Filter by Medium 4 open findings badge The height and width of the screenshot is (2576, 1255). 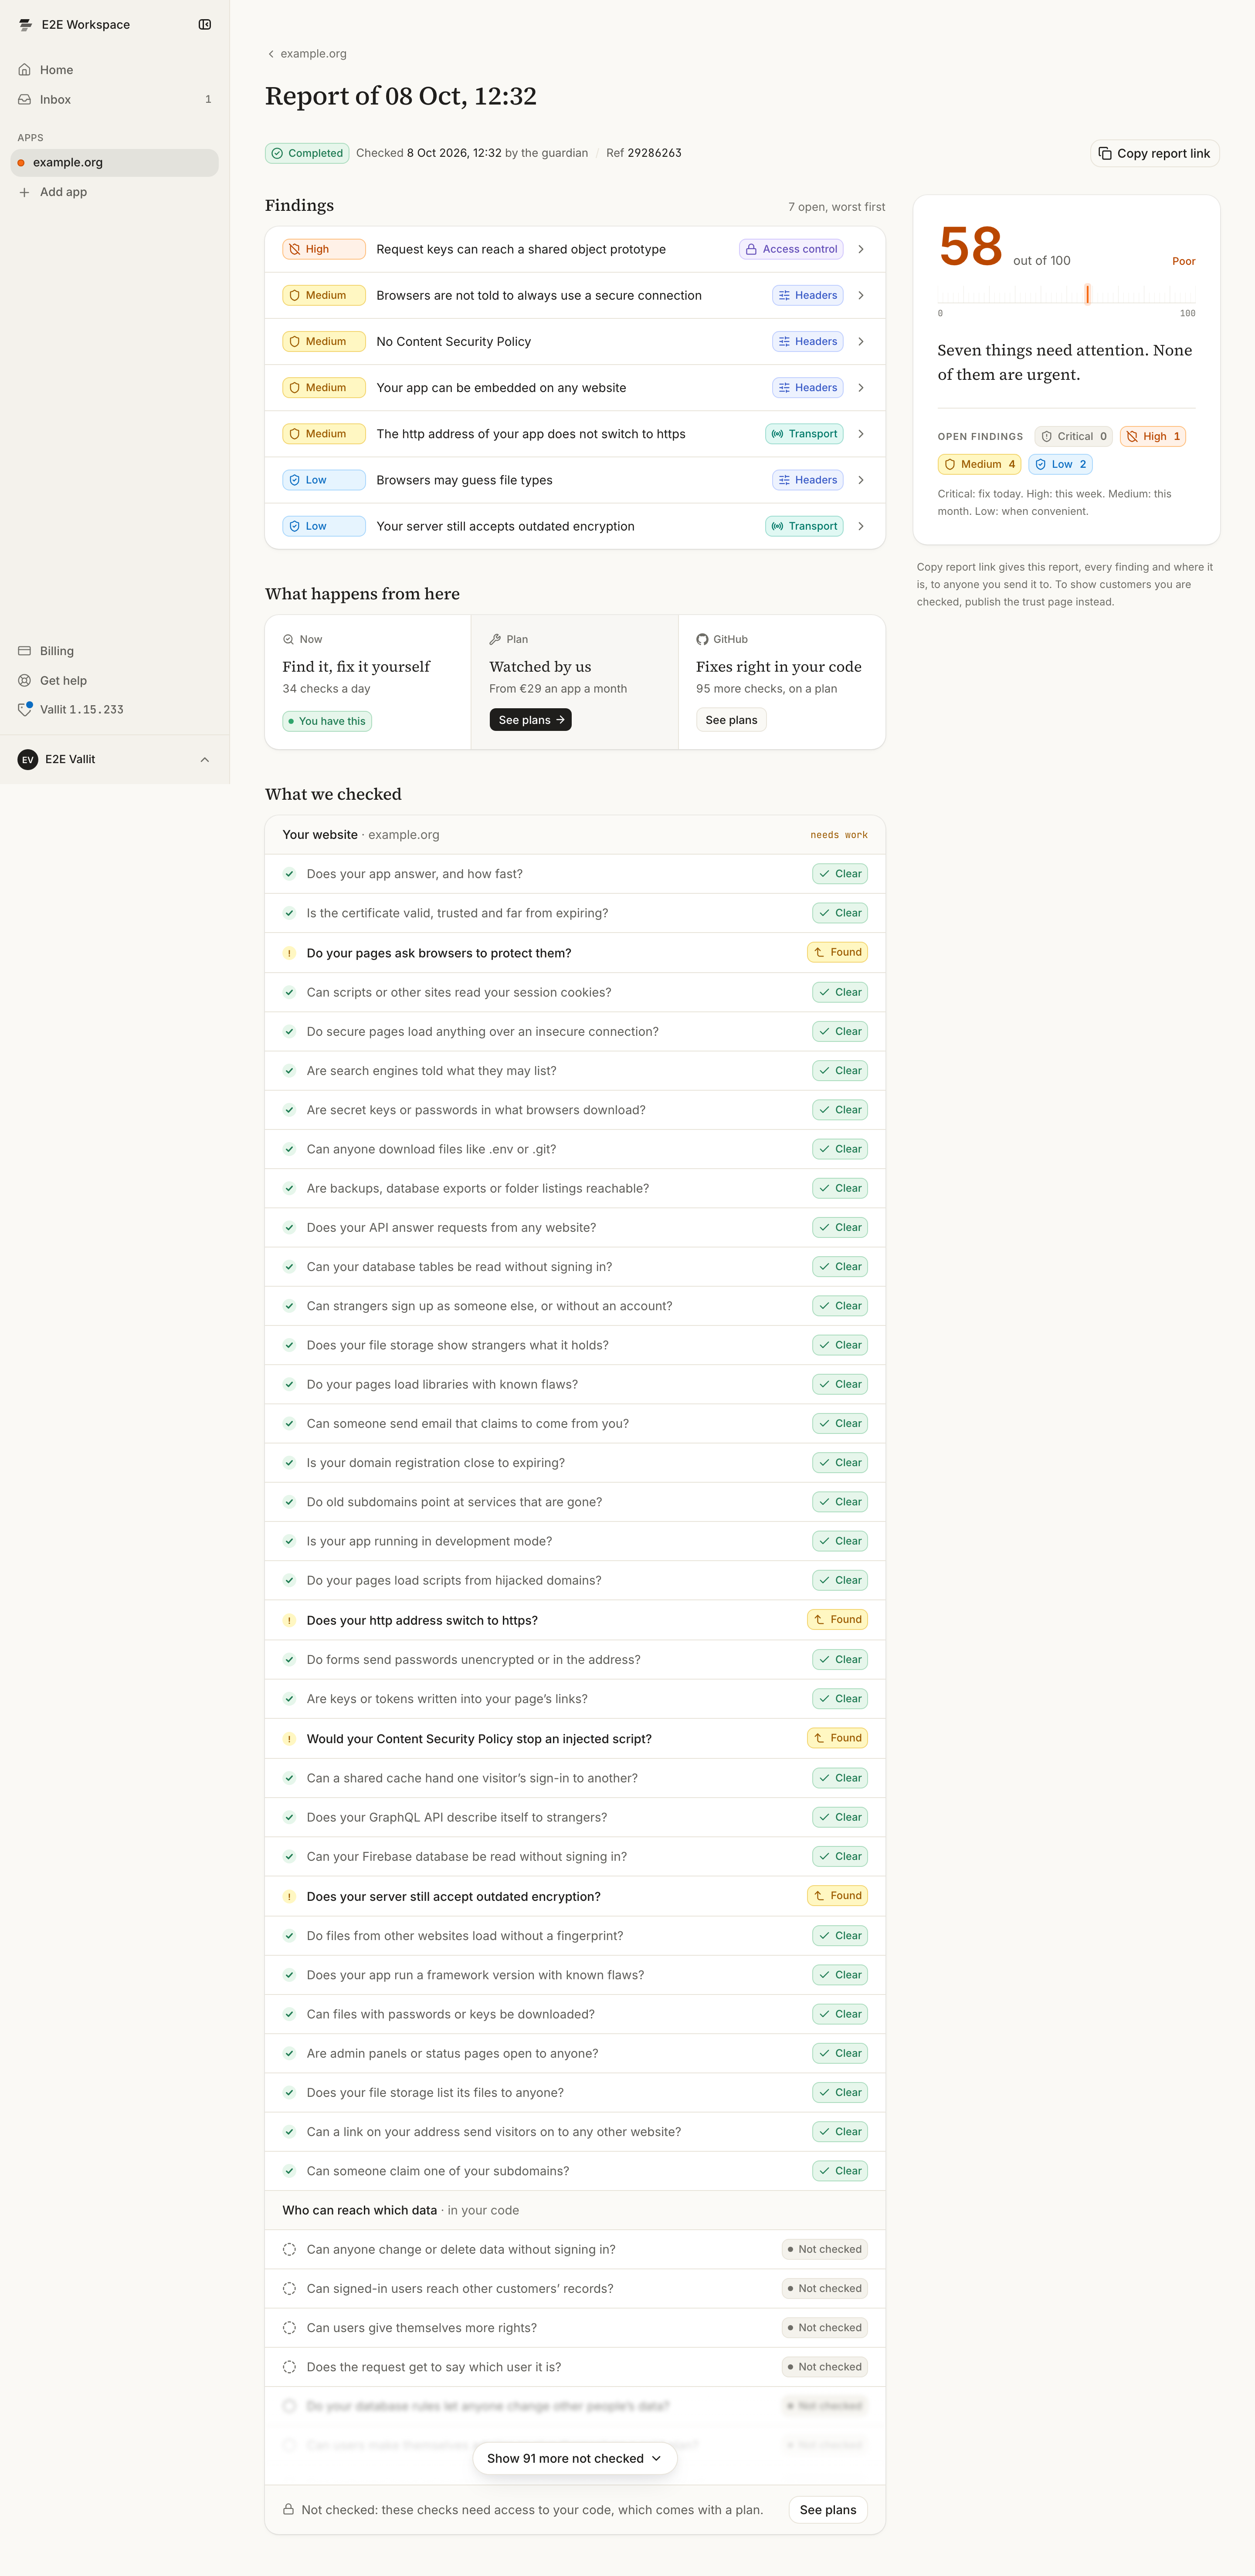979,464
